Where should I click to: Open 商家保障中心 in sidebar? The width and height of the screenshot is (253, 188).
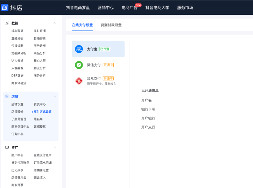[20, 126]
